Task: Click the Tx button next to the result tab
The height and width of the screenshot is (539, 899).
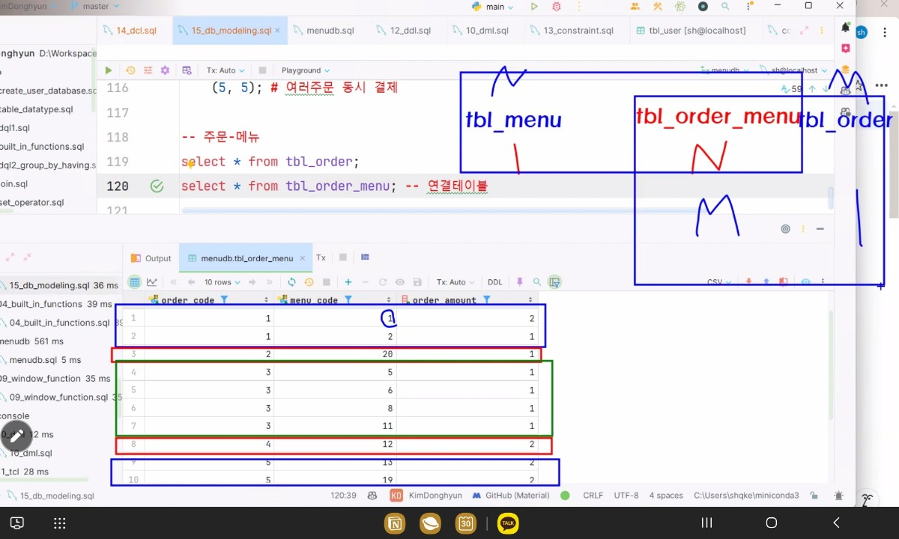Action: [321, 258]
